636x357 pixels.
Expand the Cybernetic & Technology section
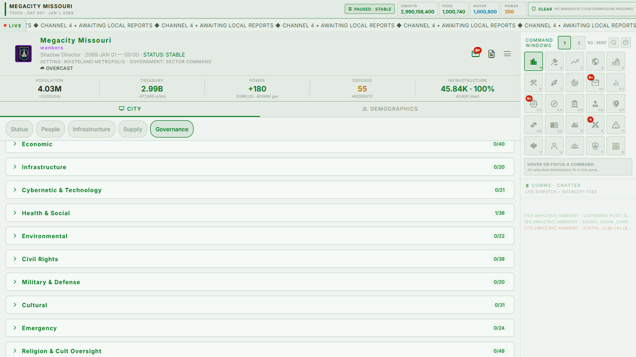coord(260,190)
